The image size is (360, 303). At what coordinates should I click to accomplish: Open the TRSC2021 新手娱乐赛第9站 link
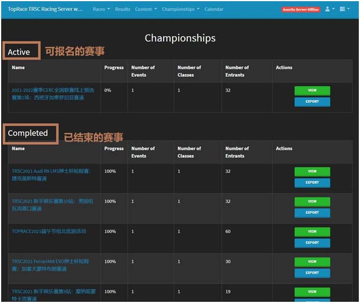tap(53, 295)
